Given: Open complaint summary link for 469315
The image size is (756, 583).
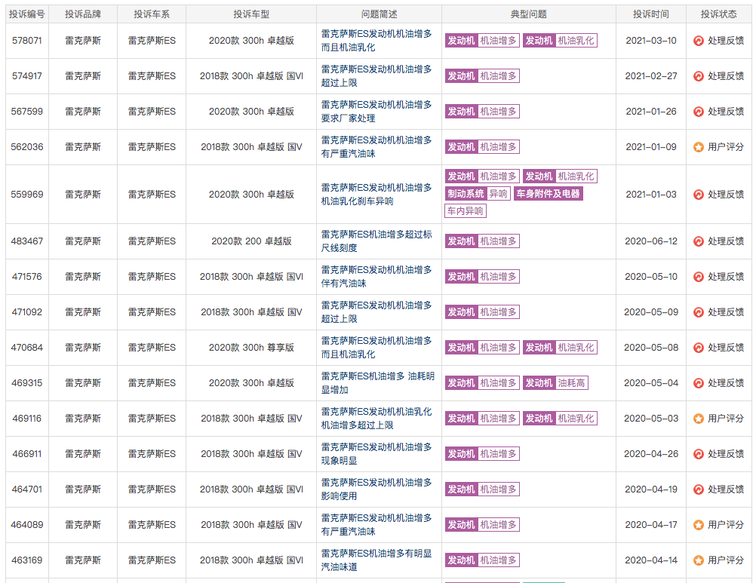Looking at the screenshot, I should coord(378,383).
